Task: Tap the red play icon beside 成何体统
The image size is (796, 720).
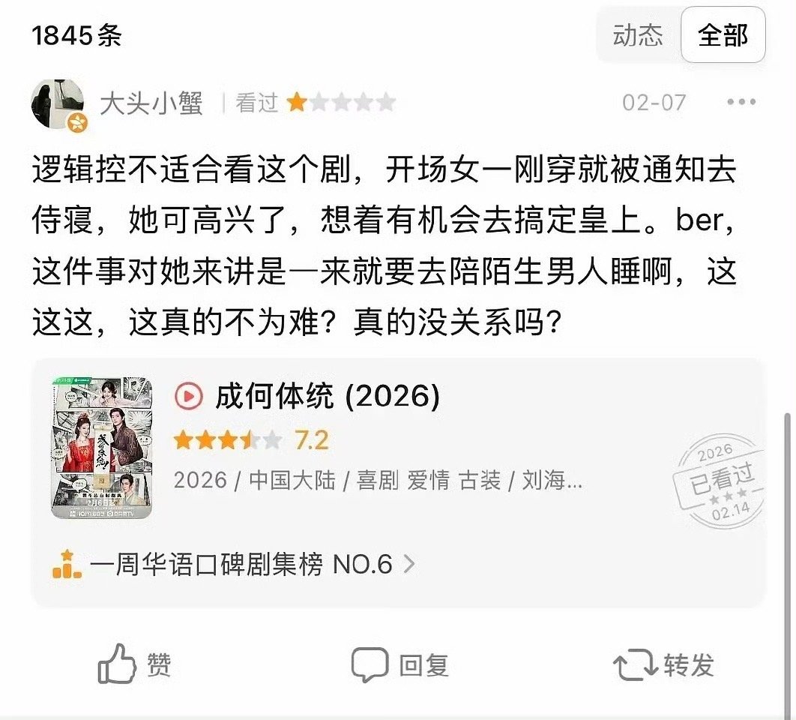Action: click(189, 396)
